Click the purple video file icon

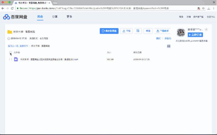click(x=16, y=59)
